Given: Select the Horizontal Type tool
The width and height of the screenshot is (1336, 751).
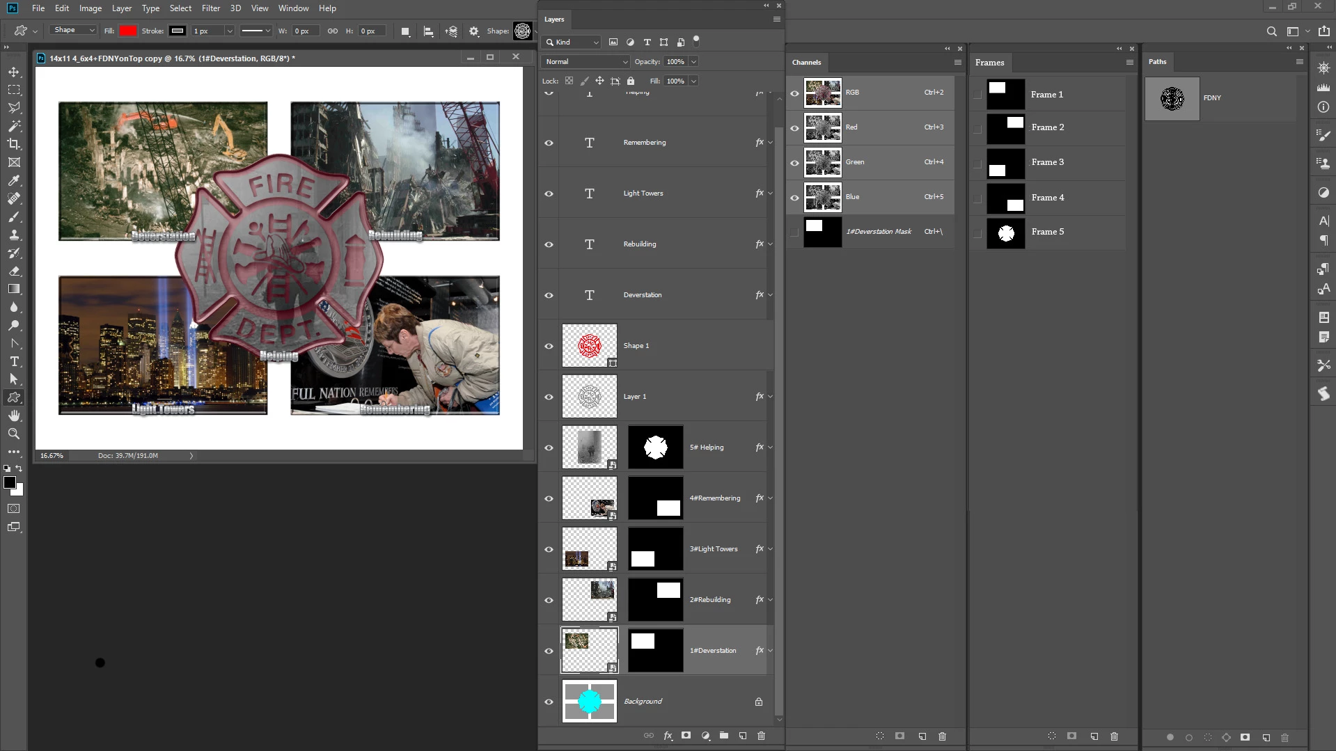Looking at the screenshot, I should [x=14, y=361].
